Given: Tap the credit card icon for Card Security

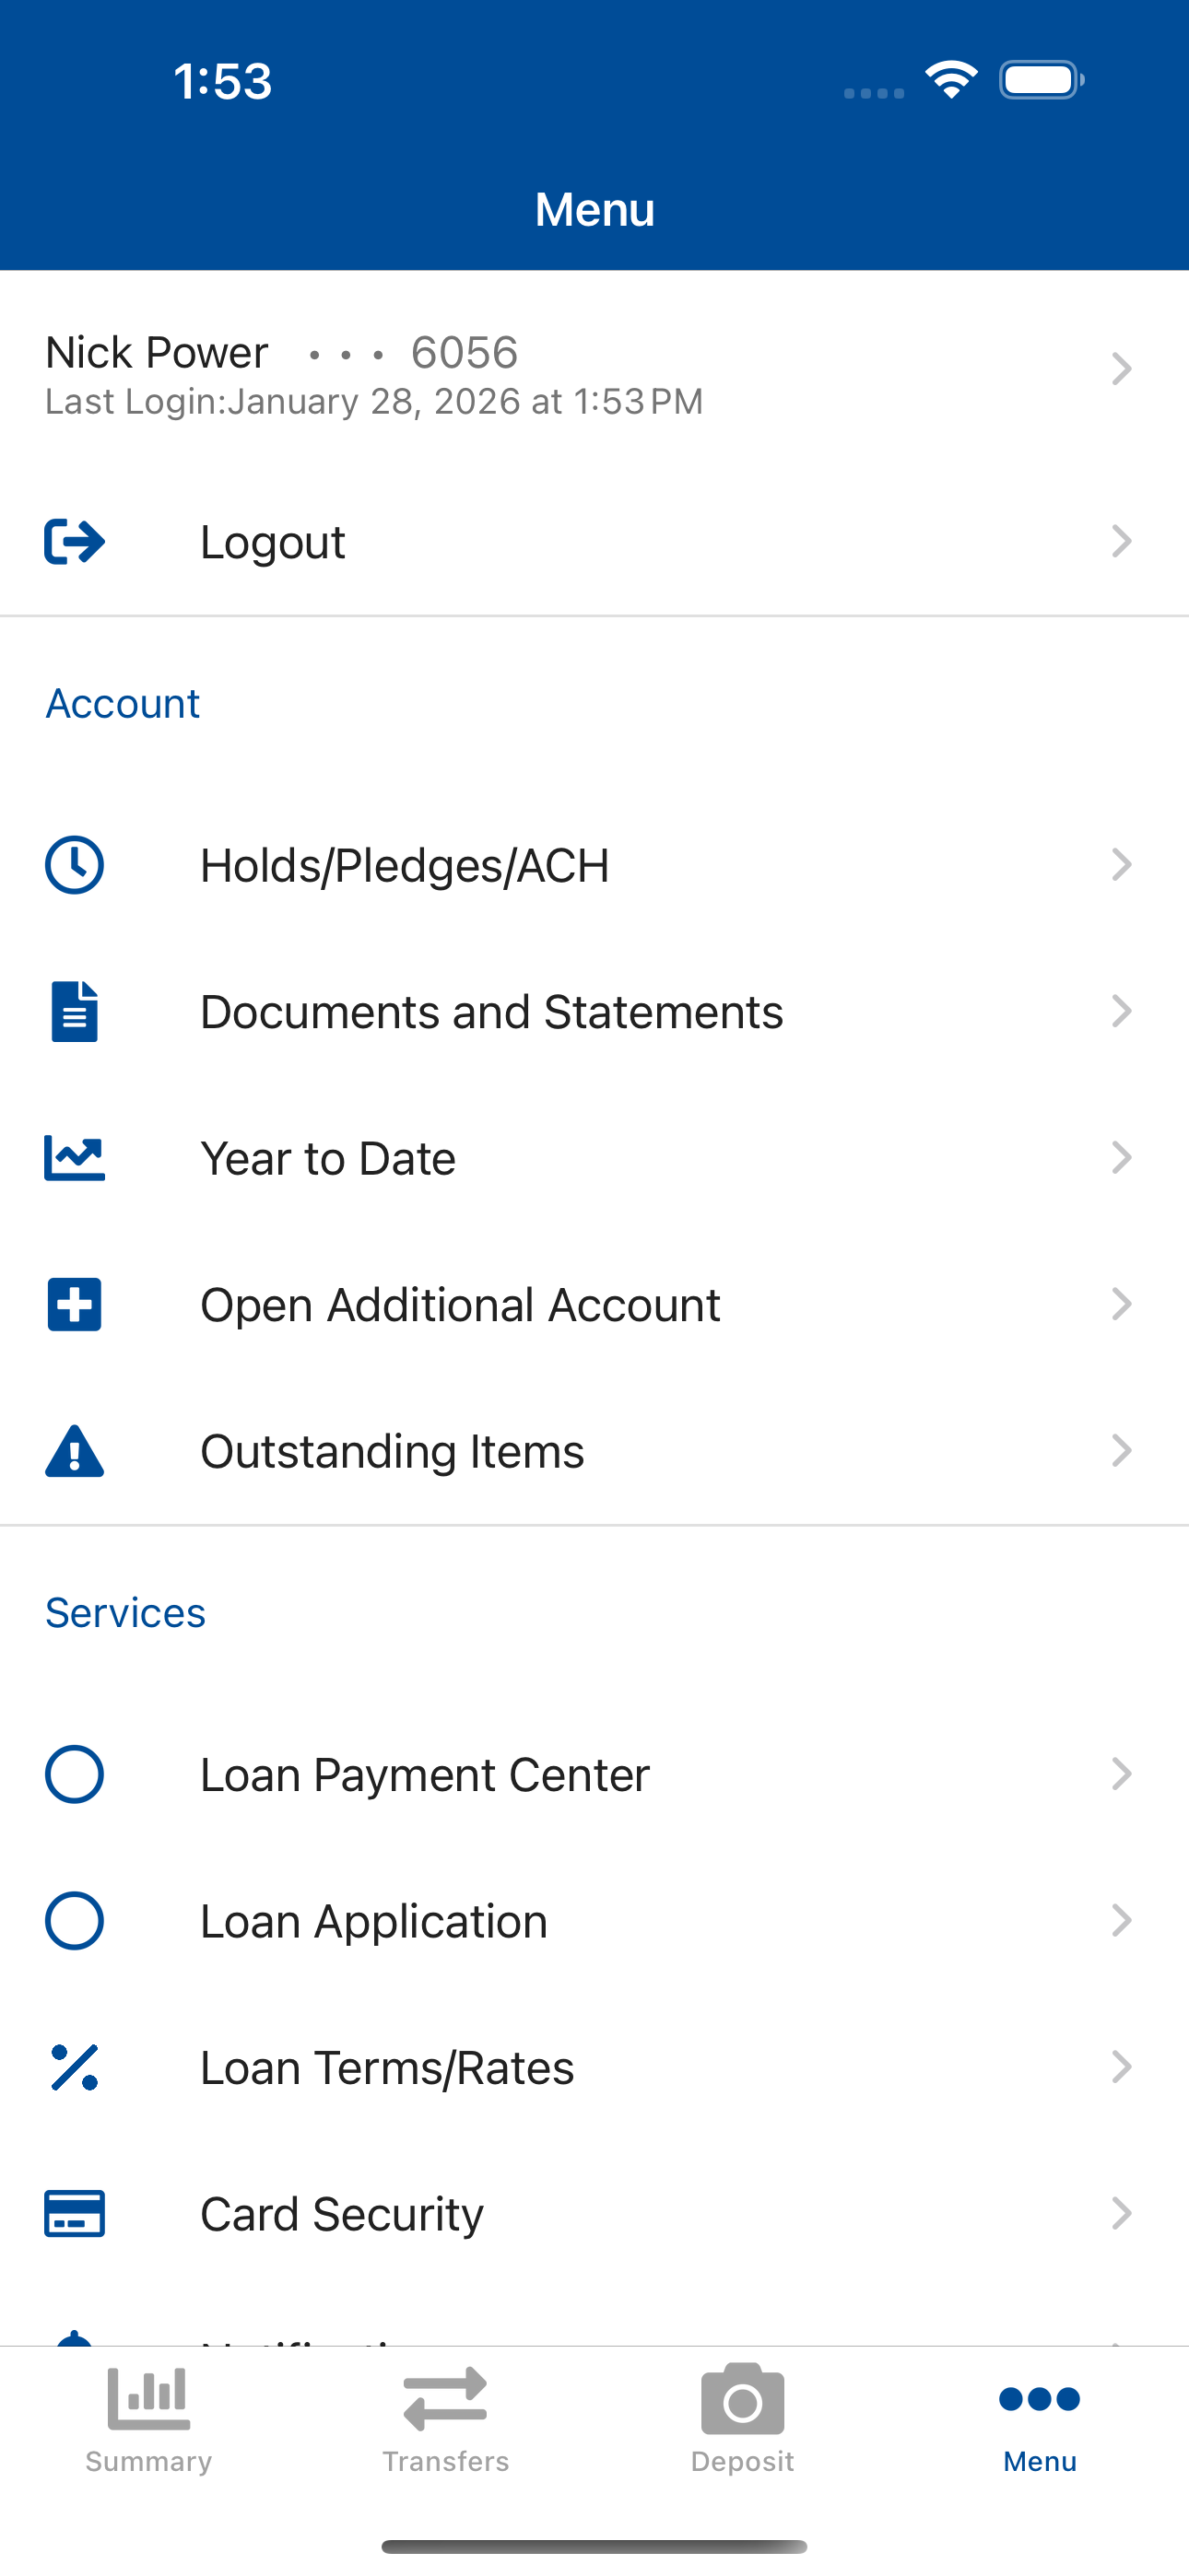Looking at the screenshot, I should tap(74, 2213).
